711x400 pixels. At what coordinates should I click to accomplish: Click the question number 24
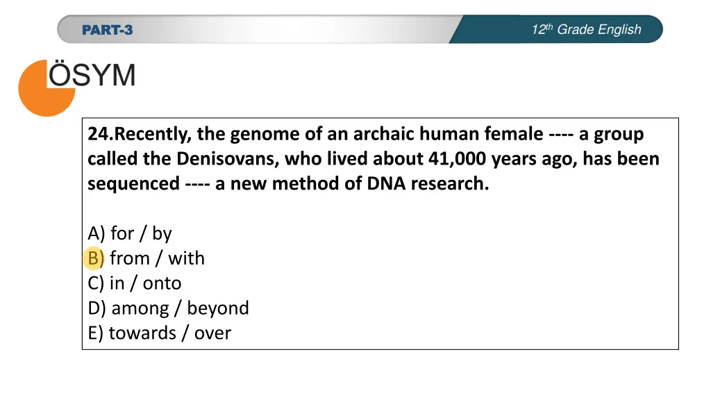[x=100, y=134]
